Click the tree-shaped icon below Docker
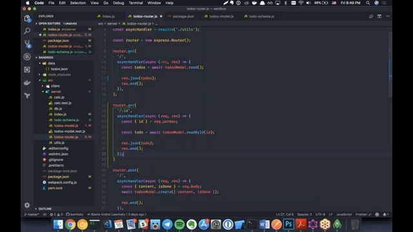 (27, 95)
